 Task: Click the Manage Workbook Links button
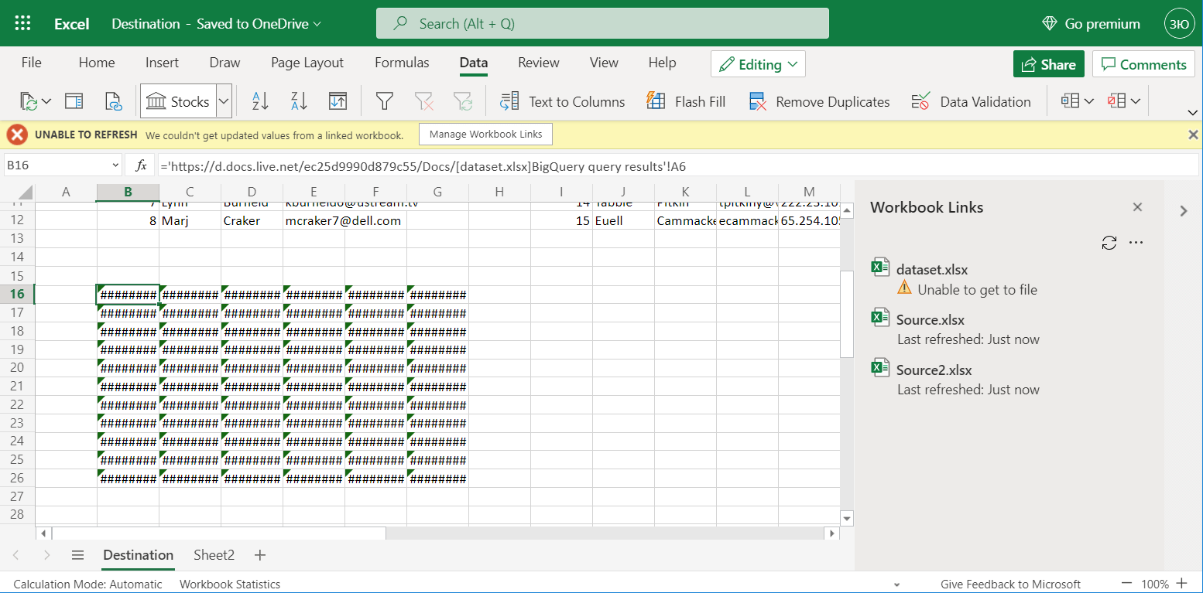tap(485, 134)
